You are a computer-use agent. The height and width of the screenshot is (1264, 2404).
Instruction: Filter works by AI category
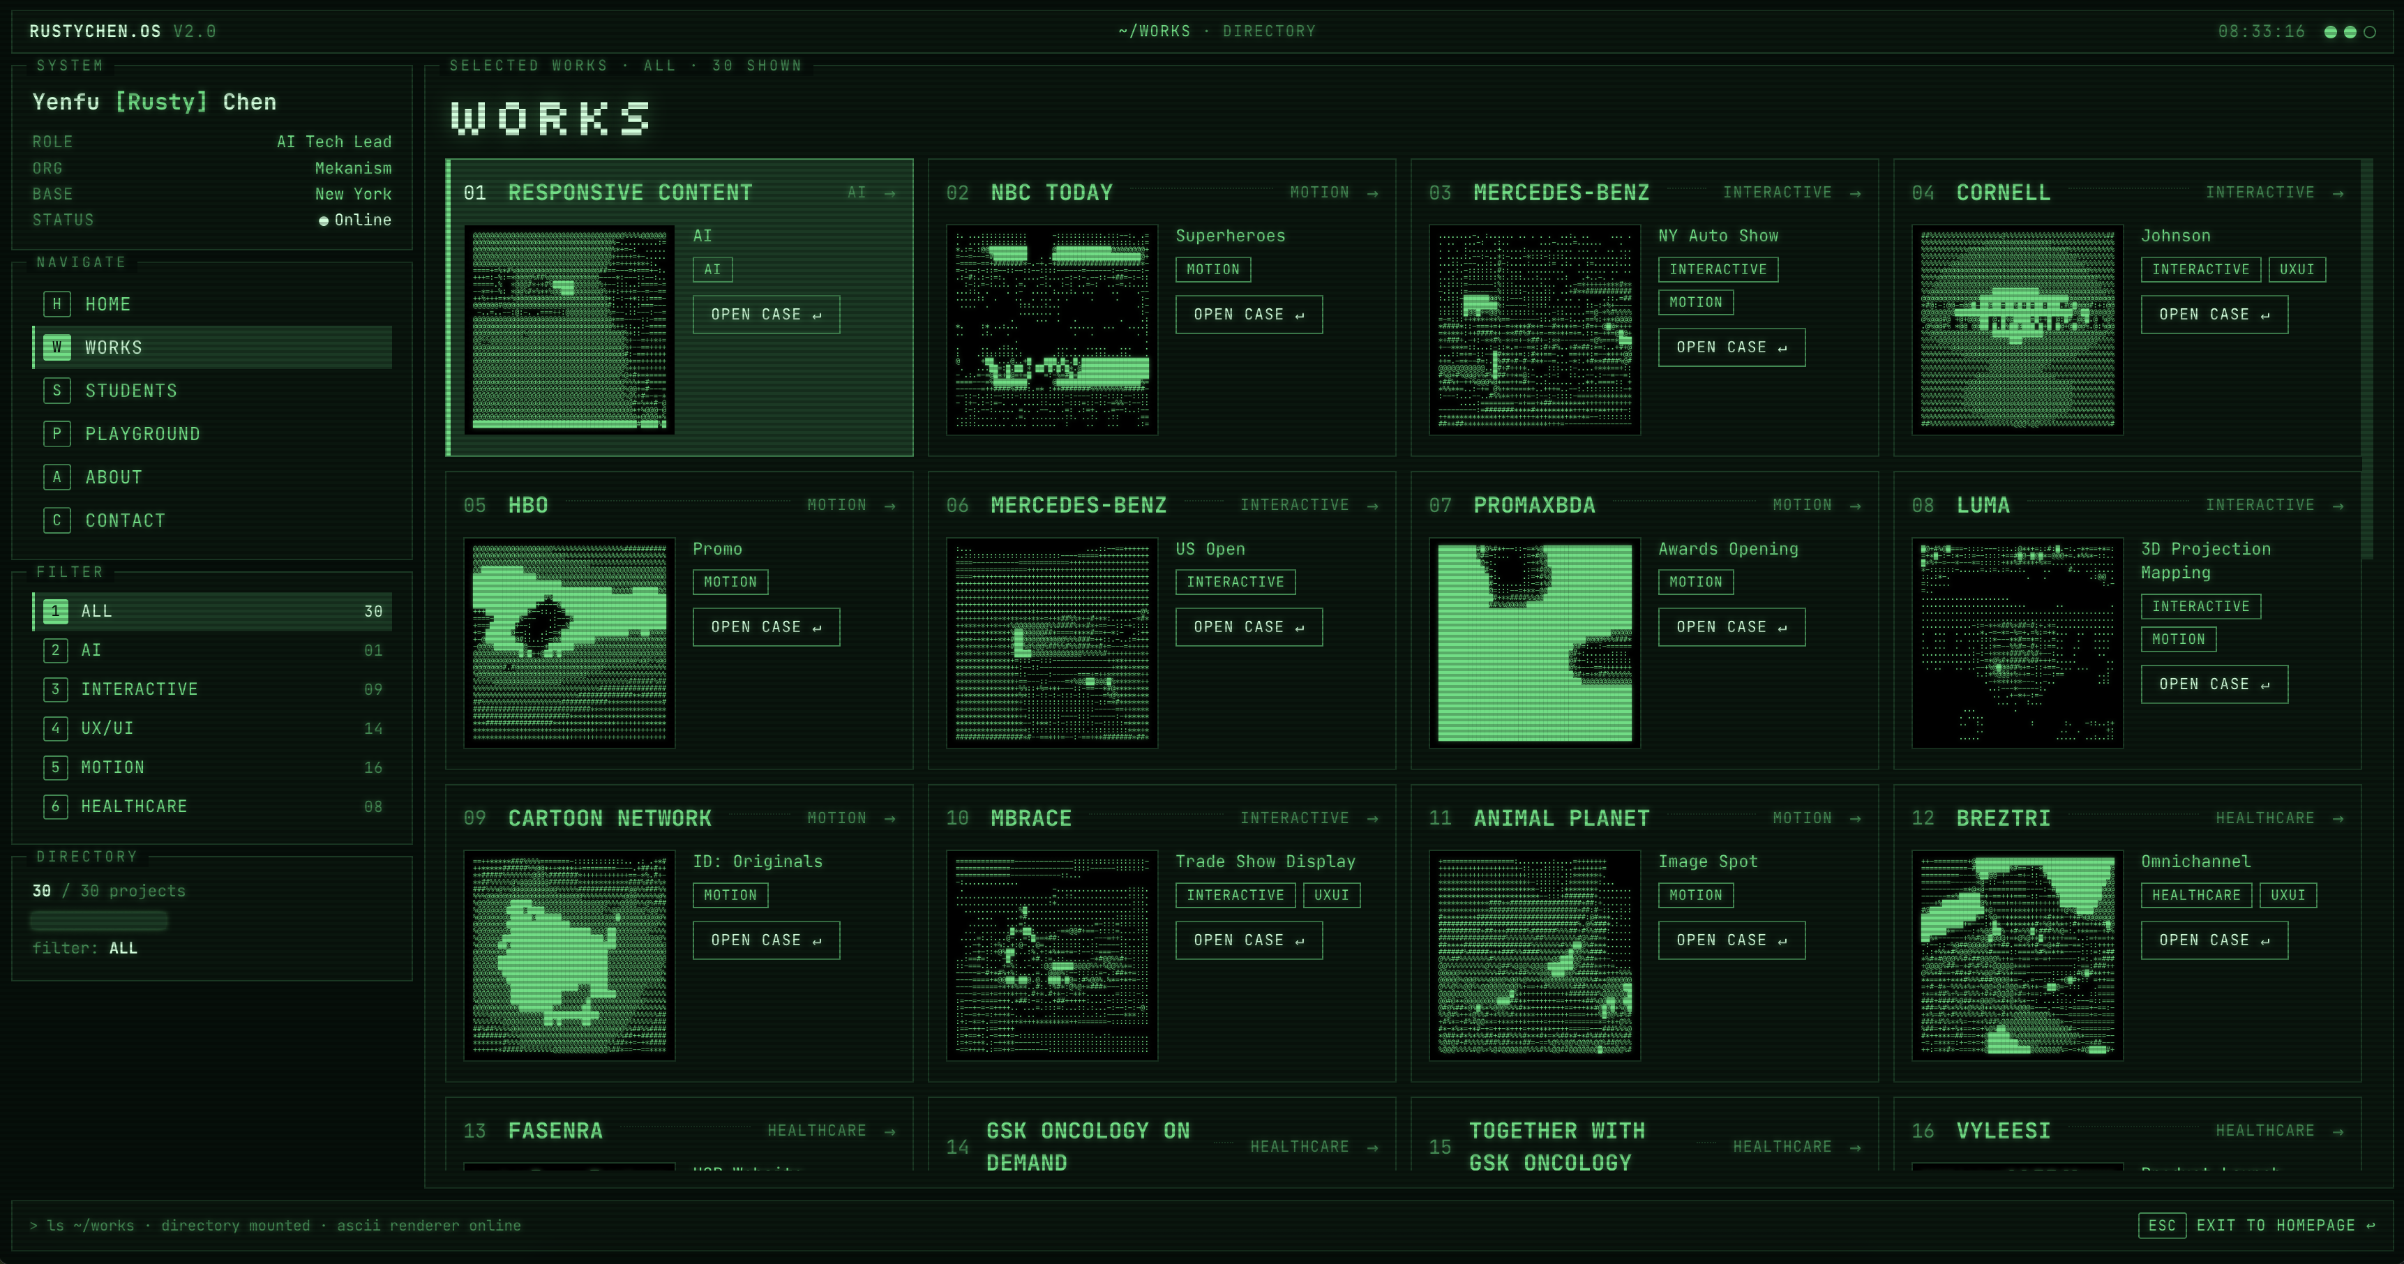tap(212, 650)
